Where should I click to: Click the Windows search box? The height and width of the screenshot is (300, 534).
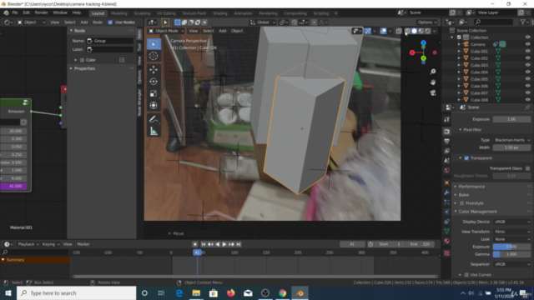pos(76,292)
